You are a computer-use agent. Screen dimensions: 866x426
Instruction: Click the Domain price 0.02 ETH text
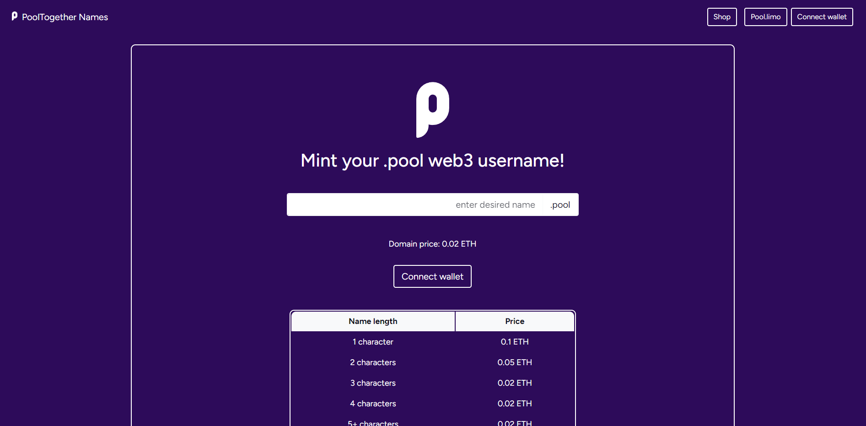(x=432, y=244)
